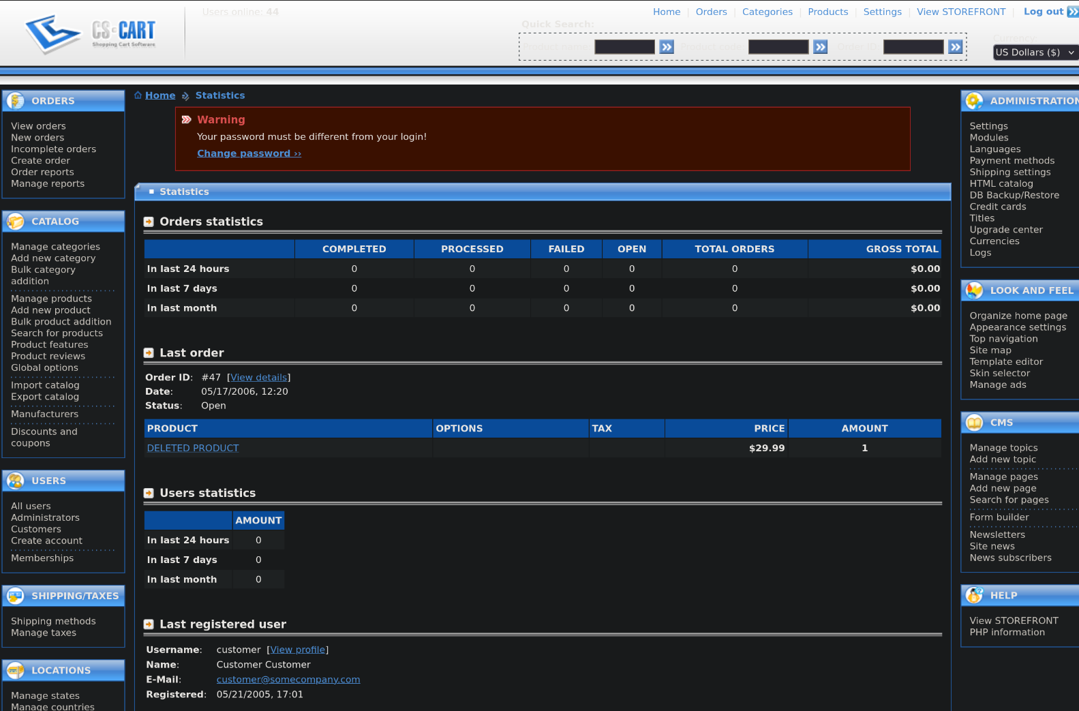The image size is (1079, 711).
Task: Expand the Orders statistics section arrow
Action: 149,222
